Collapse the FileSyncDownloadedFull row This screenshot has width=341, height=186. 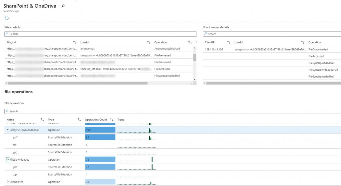(x=8, y=130)
